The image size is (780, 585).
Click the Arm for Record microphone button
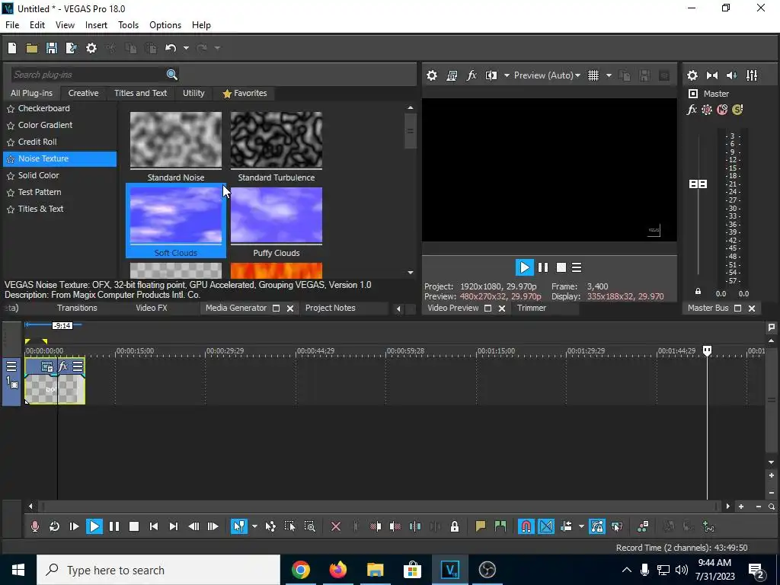pyautogui.click(x=35, y=526)
